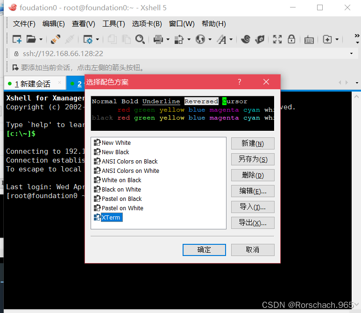Expand the color scheme dropdown arrow
The height and width of the screenshot is (313, 361).
189,40
